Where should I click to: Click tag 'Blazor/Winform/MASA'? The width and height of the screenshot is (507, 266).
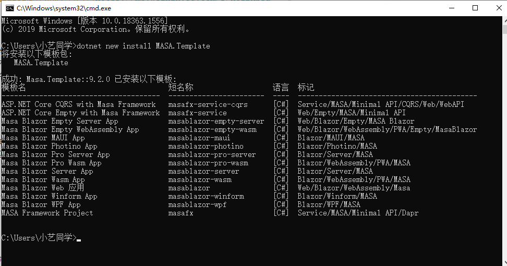pos(337,197)
